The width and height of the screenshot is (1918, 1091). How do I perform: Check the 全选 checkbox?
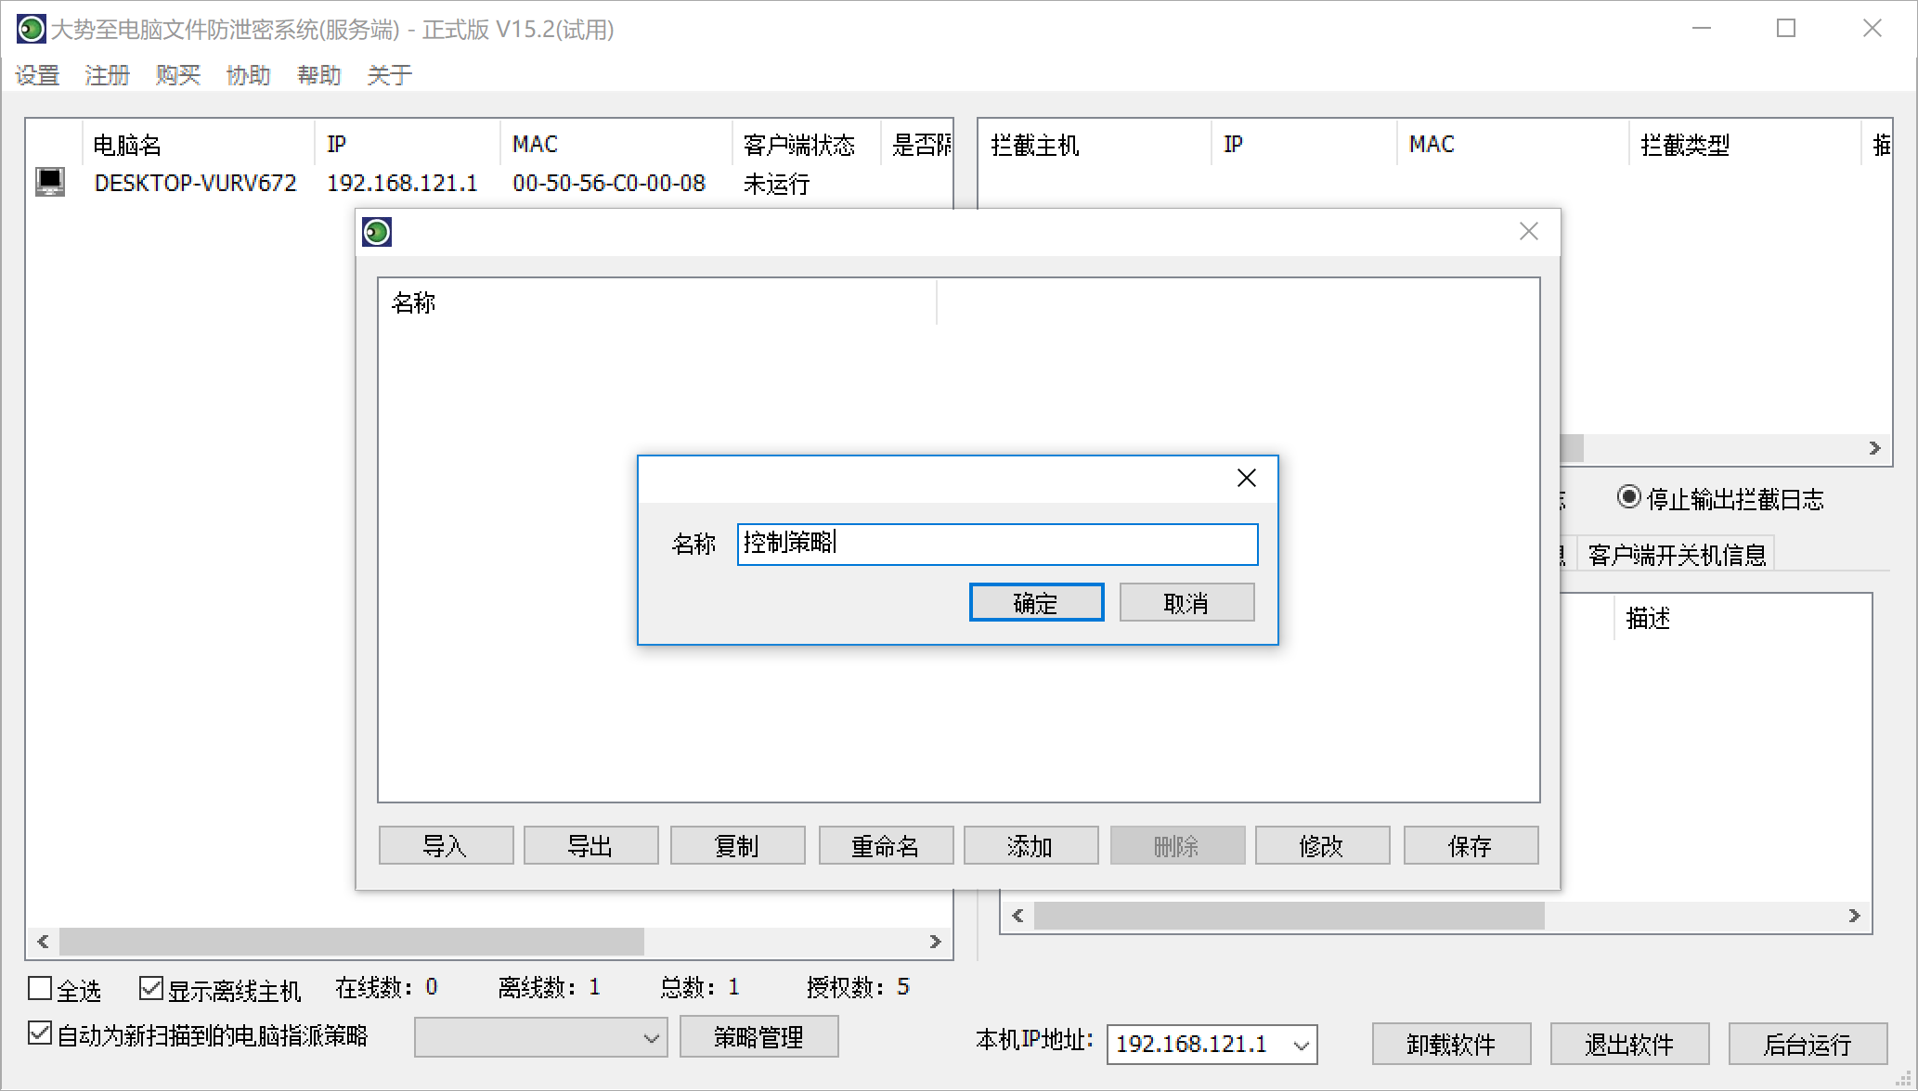tap(40, 989)
